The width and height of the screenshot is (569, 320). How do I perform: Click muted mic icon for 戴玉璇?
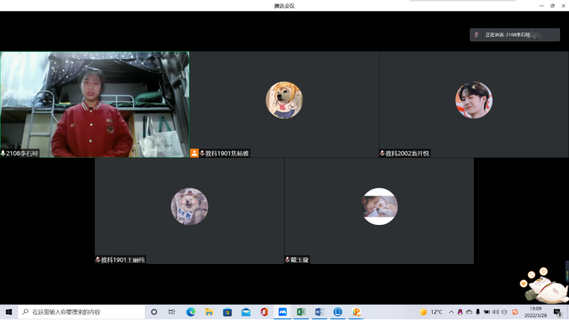(x=288, y=260)
